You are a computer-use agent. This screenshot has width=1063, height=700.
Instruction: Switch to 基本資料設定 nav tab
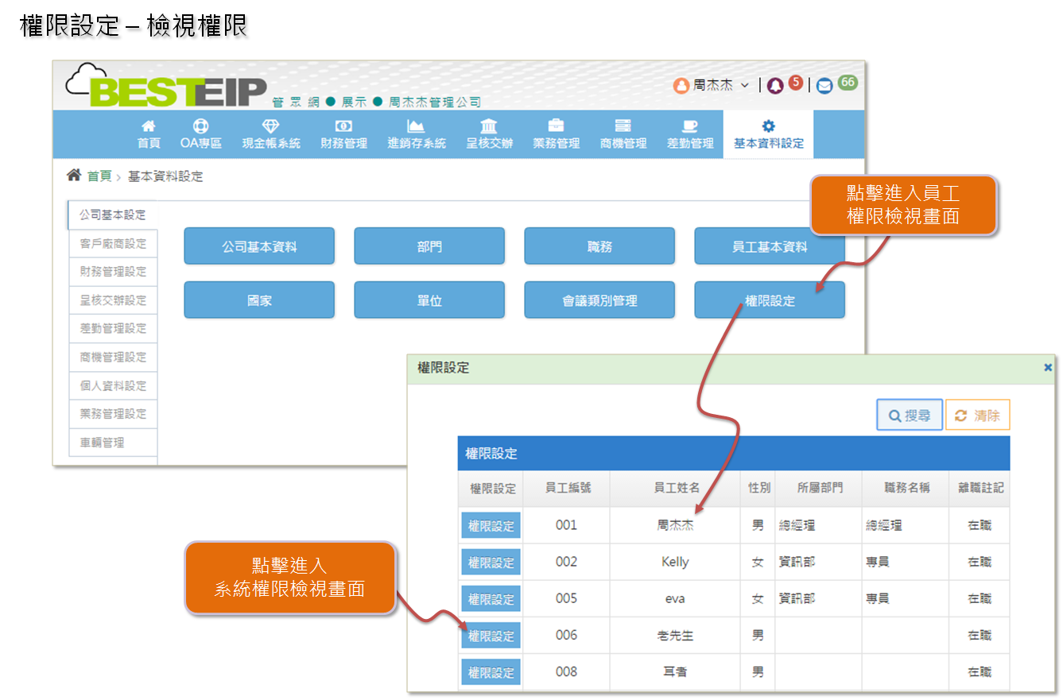click(x=768, y=134)
